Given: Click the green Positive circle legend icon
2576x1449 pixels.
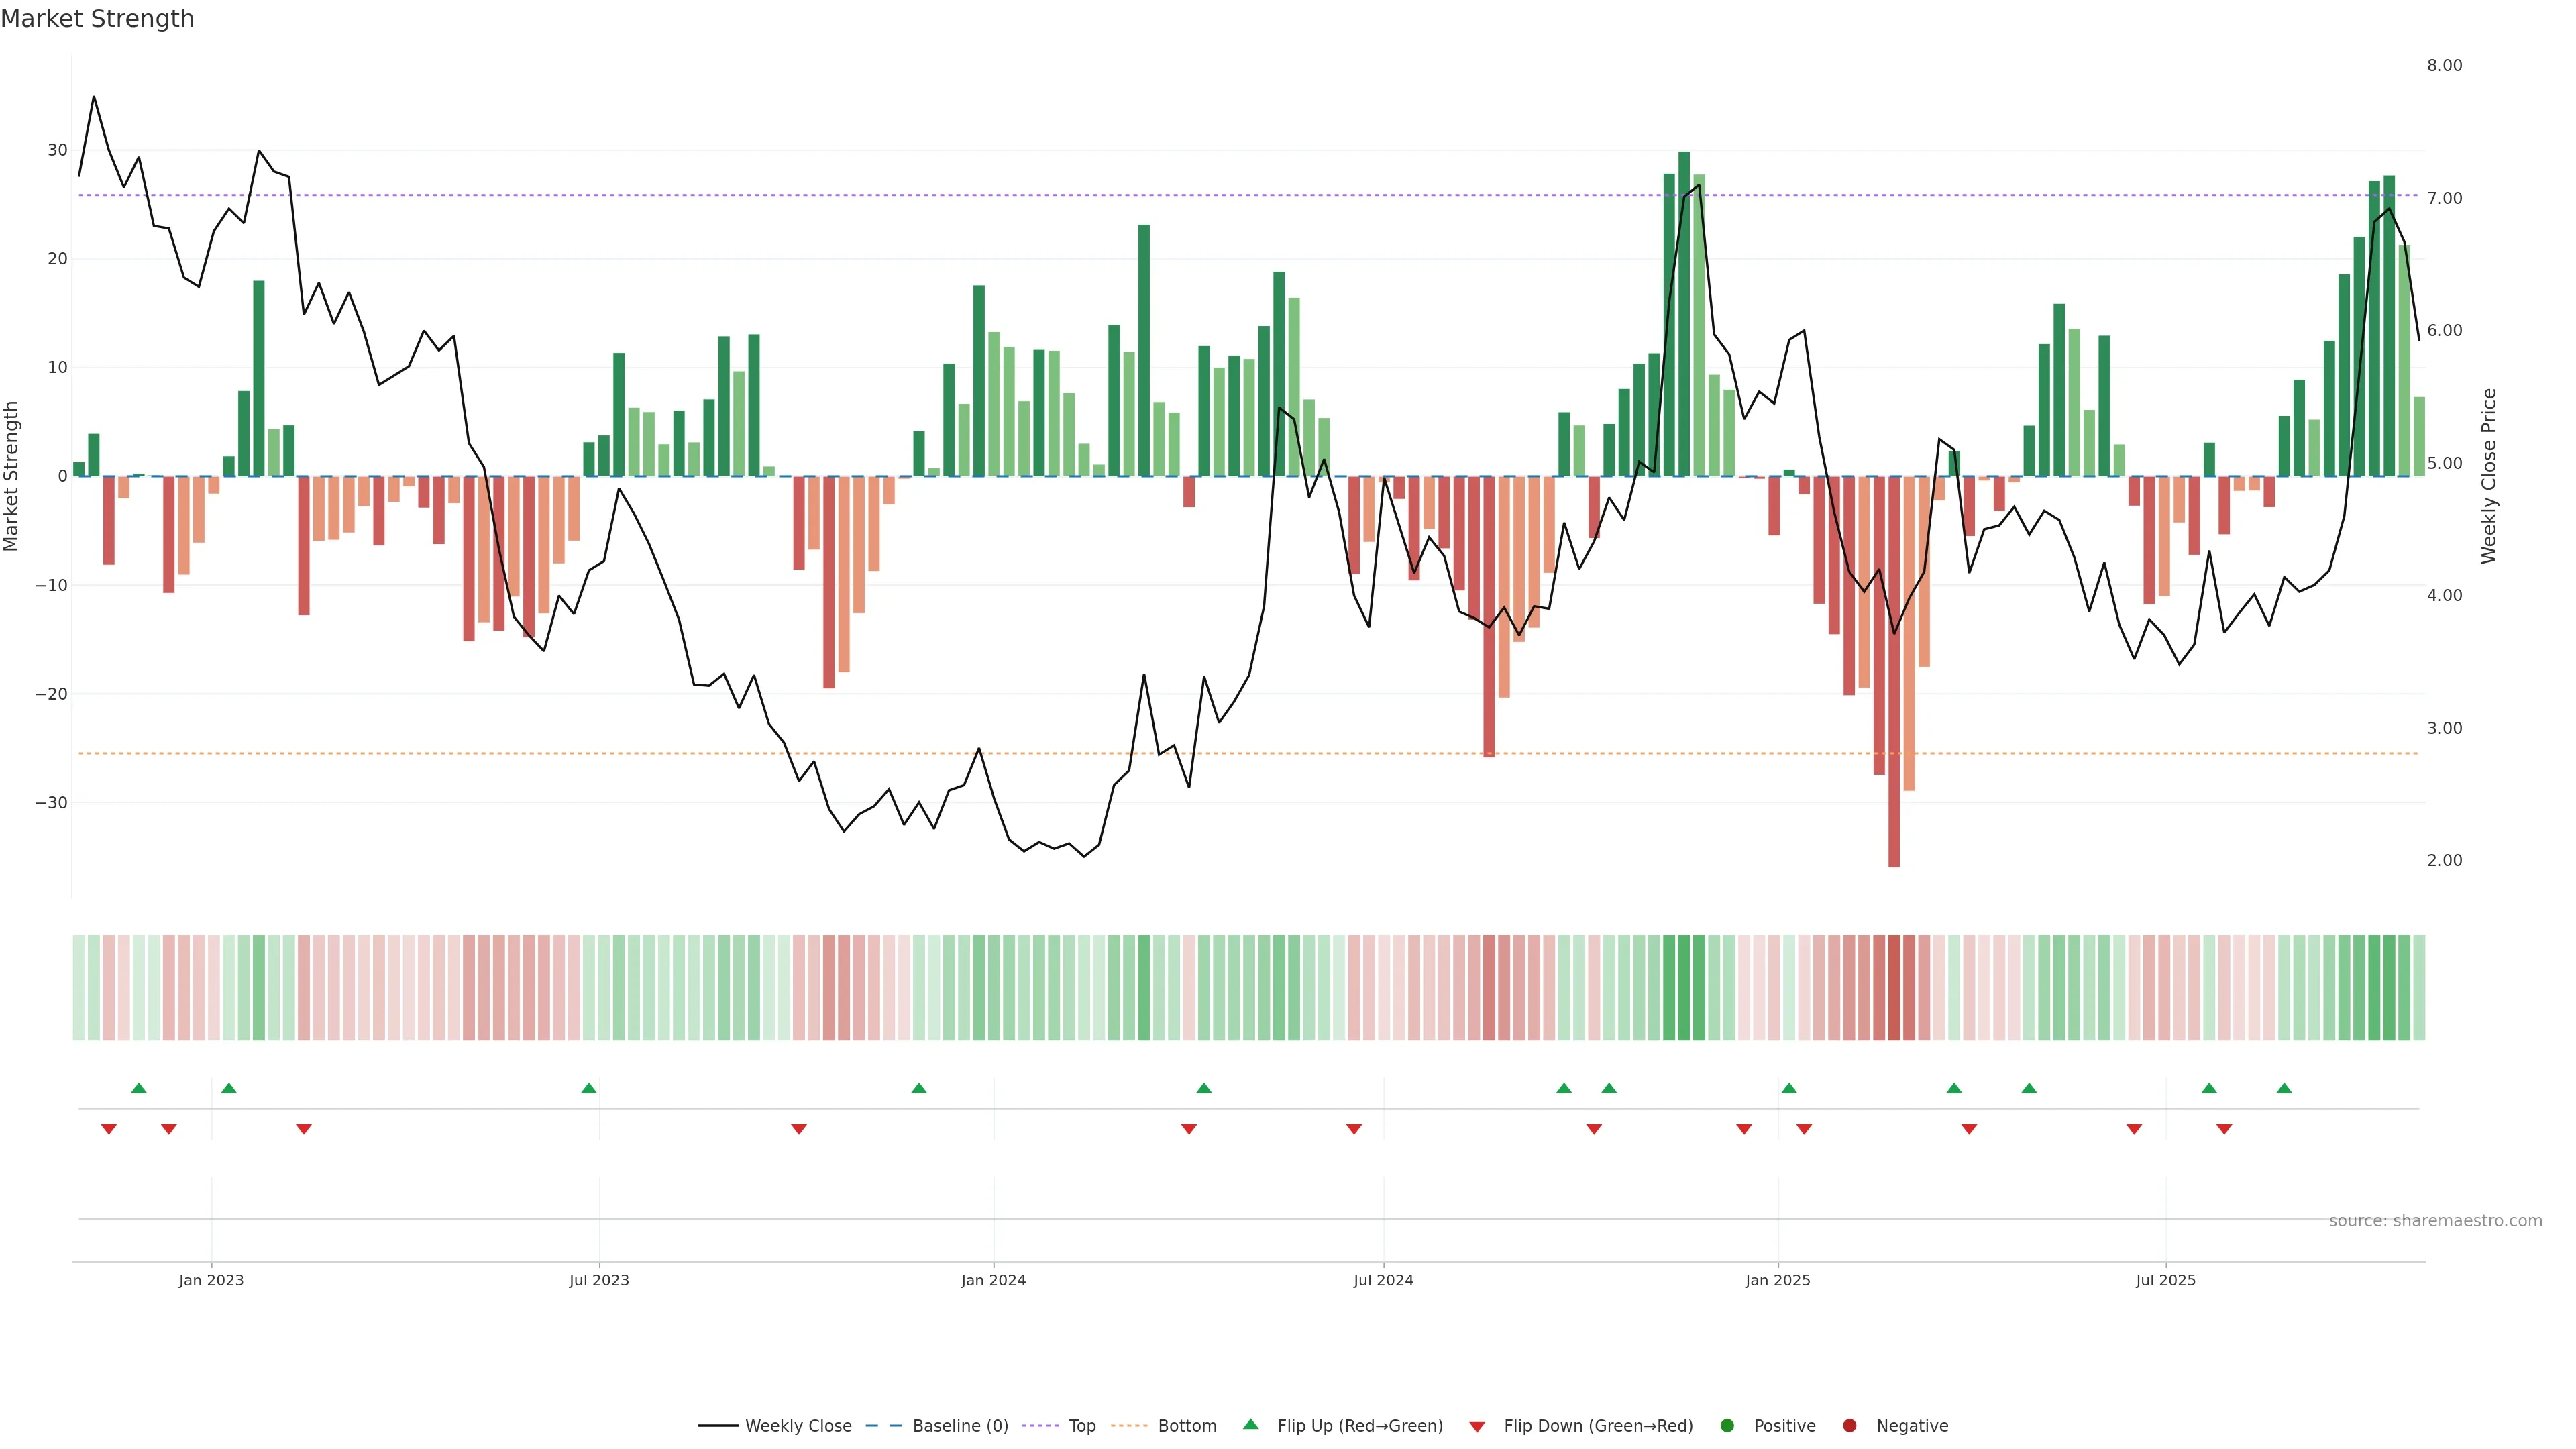Looking at the screenshot, I should (x=1727, y=1426).
